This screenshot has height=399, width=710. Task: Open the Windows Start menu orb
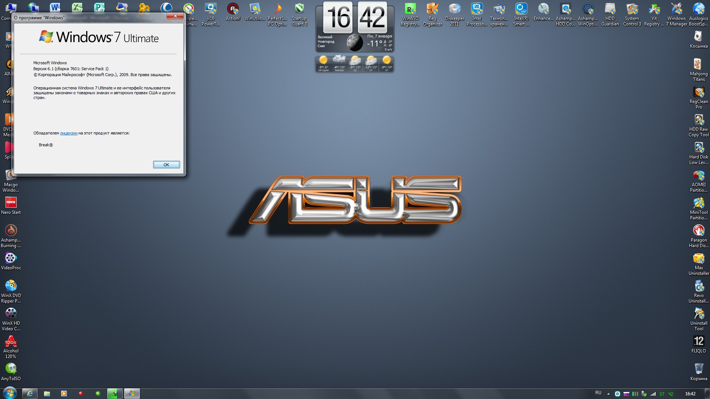click(x=10, y=393)
